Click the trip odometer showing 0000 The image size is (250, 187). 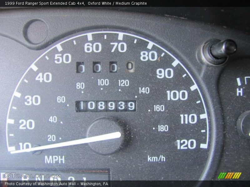click(x=105, y=67)
